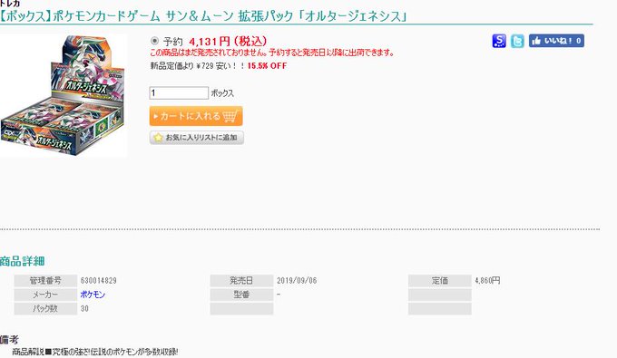This screenshot has width=617, height=358.
Task: Click the 型番 label cell
Action: pyautogui.click(x=241, y=295)
